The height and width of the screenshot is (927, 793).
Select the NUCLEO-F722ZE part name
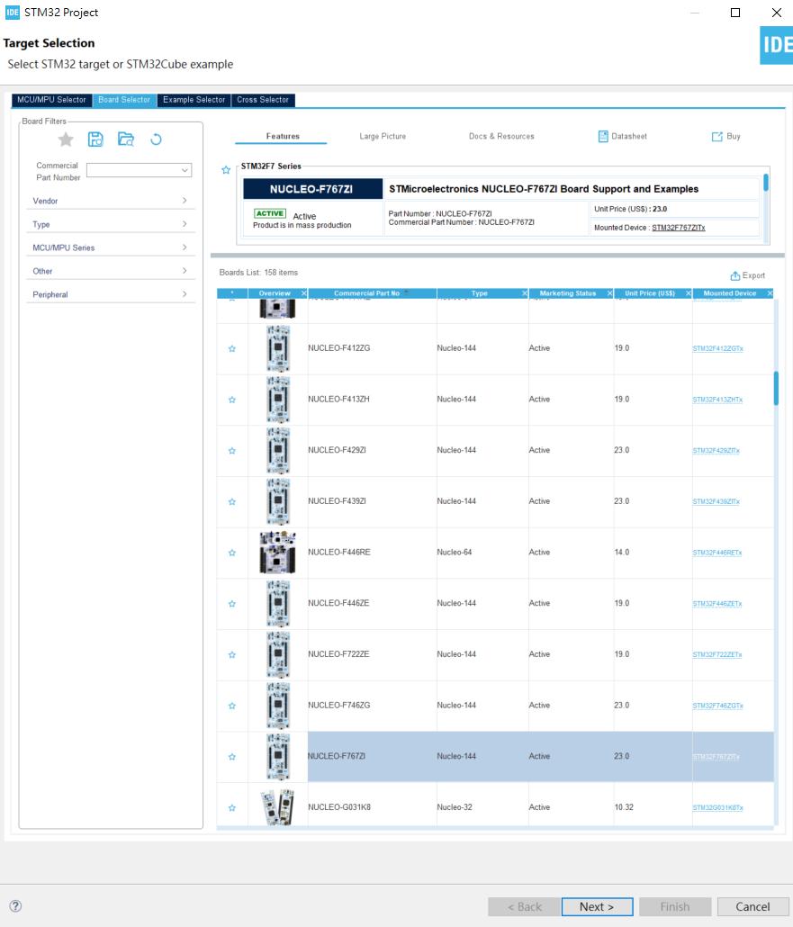(x=338, y=654)
